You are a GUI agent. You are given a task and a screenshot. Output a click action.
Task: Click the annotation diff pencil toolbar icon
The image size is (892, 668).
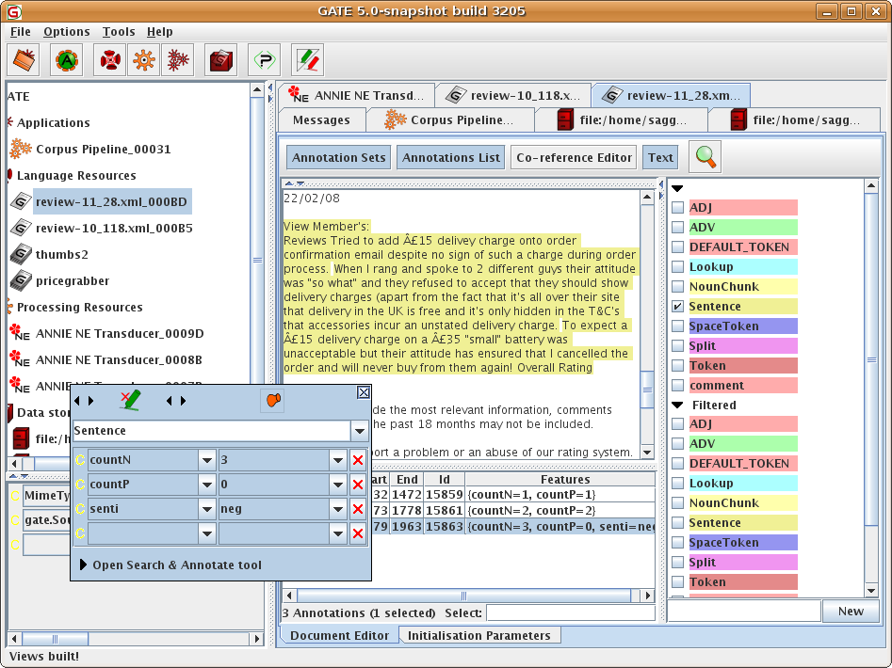point(308,59)
